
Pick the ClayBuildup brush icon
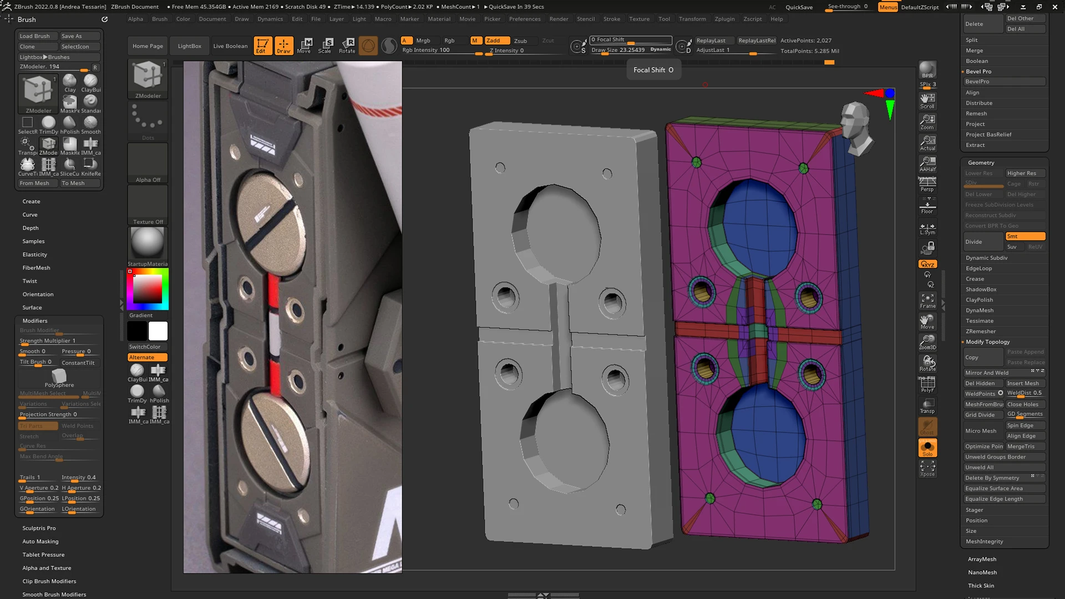coord(90,83)
